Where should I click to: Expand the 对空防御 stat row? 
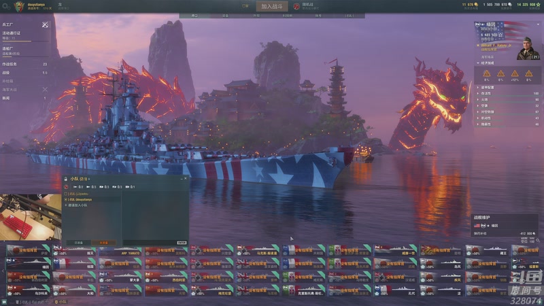coord(507,112)
